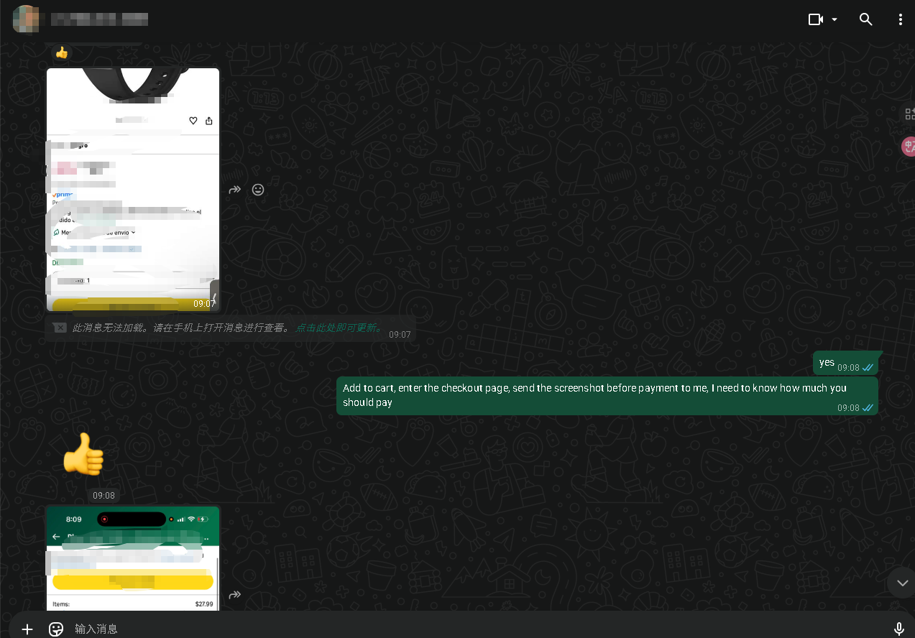Open the blurred contact name header

(x=100, y=19)
